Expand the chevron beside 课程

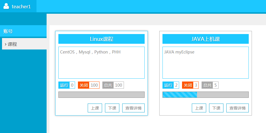click(x=5, y=44)
